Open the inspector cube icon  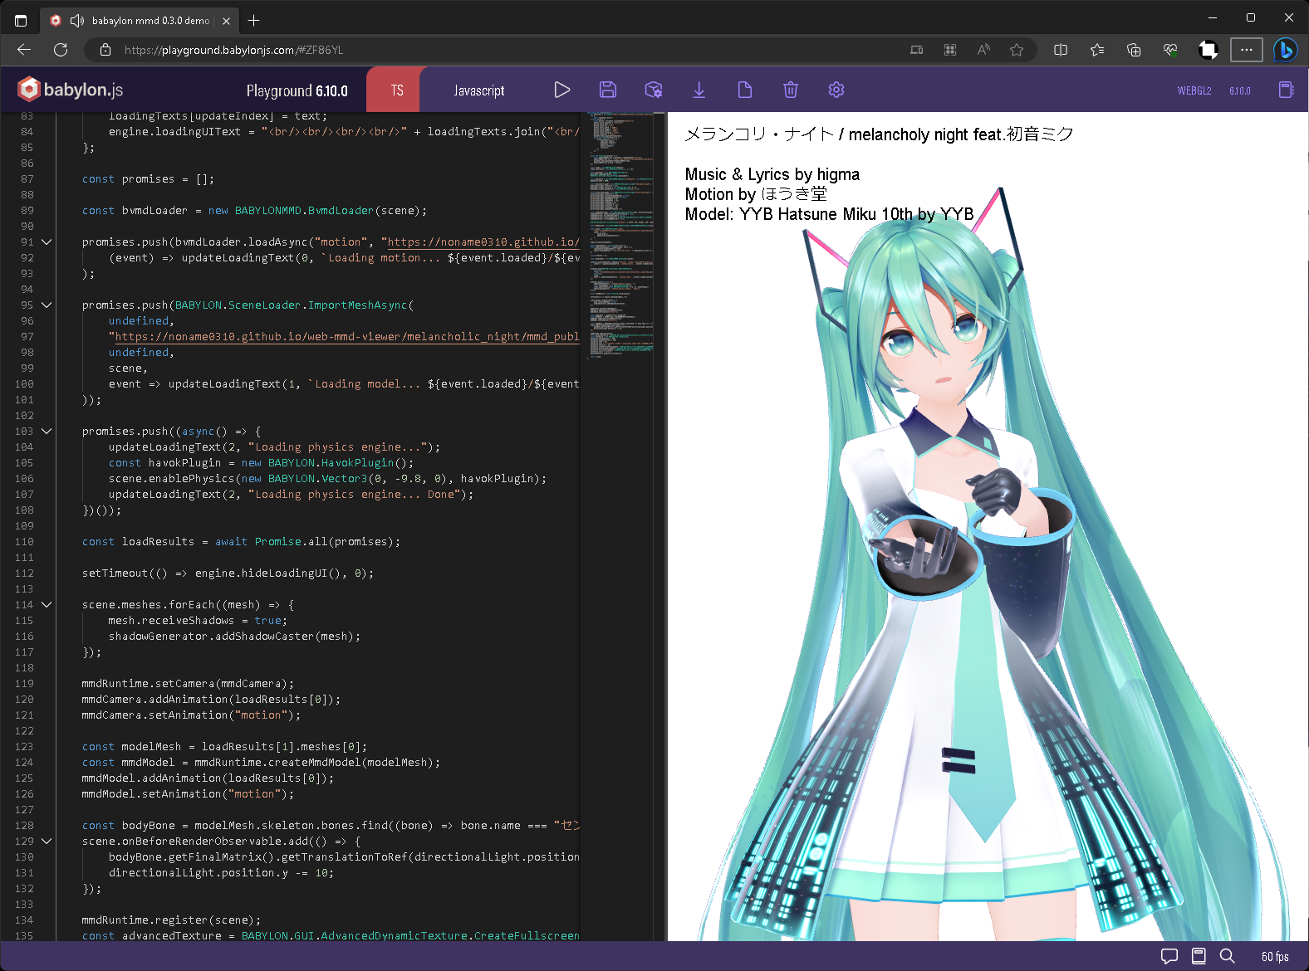click(654, 90)
